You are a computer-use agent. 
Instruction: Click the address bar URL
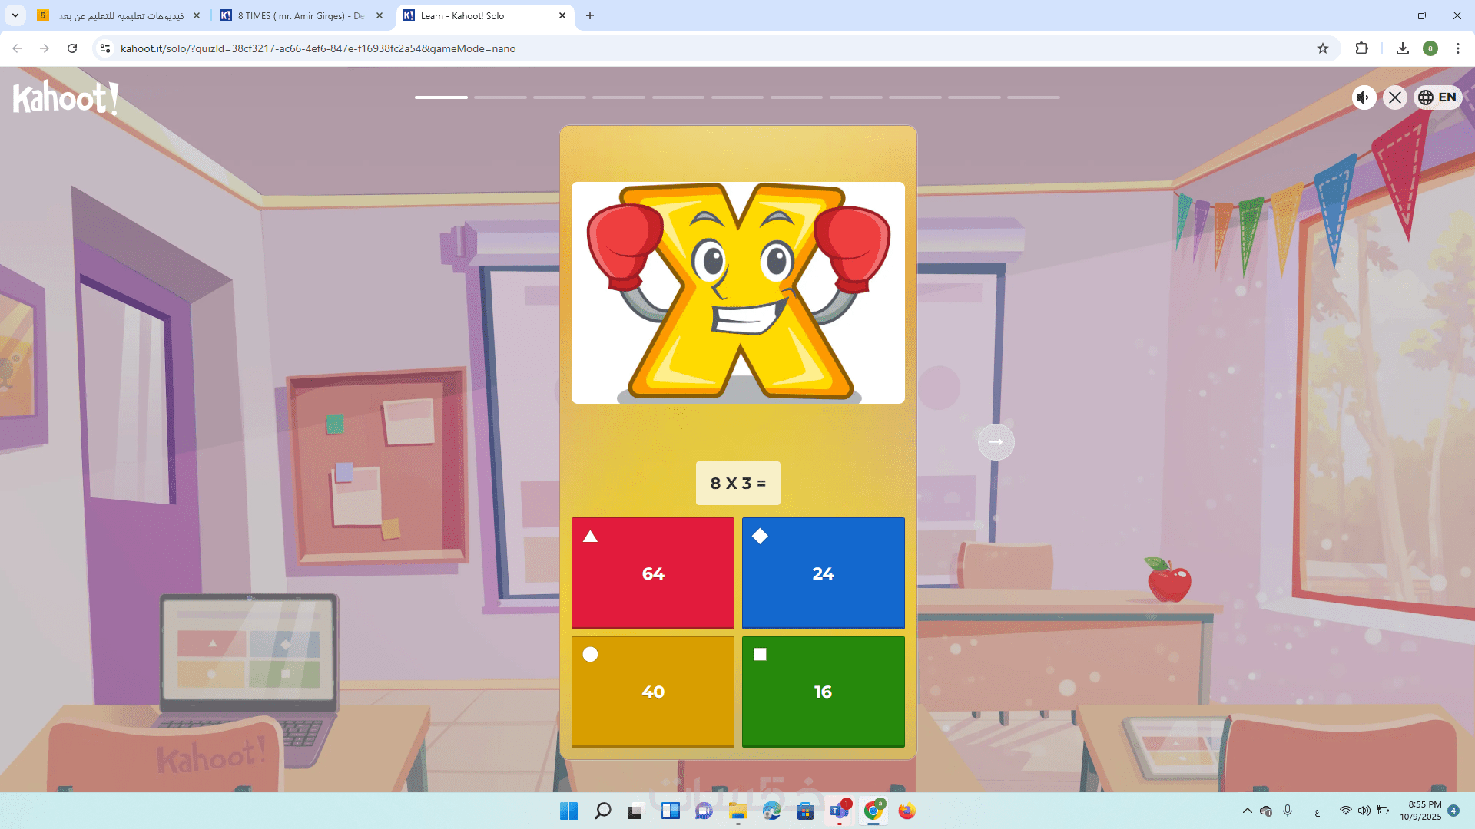[x=317, y=48]
